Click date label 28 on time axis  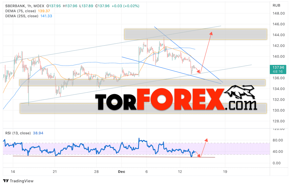point(96,172)
